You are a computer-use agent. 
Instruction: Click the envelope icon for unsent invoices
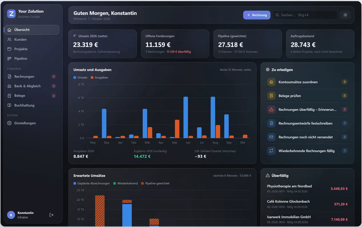(271, 137)
